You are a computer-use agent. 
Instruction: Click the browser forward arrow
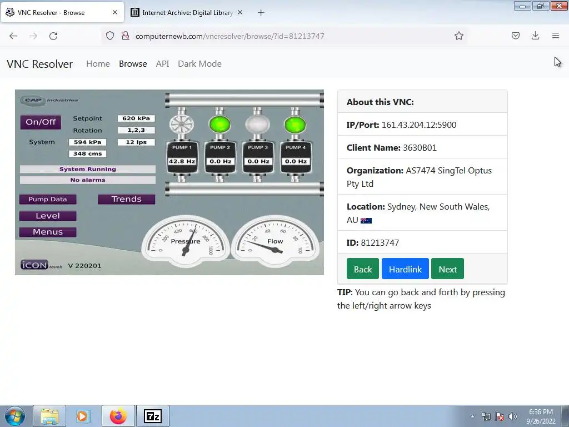coord(33,36)
